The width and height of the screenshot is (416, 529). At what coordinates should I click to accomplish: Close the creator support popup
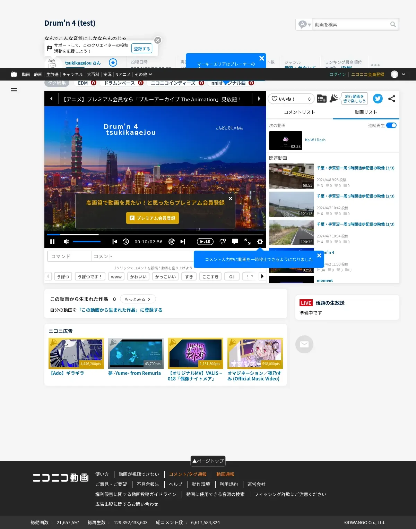pyautogui.click(x=158, y=40)
